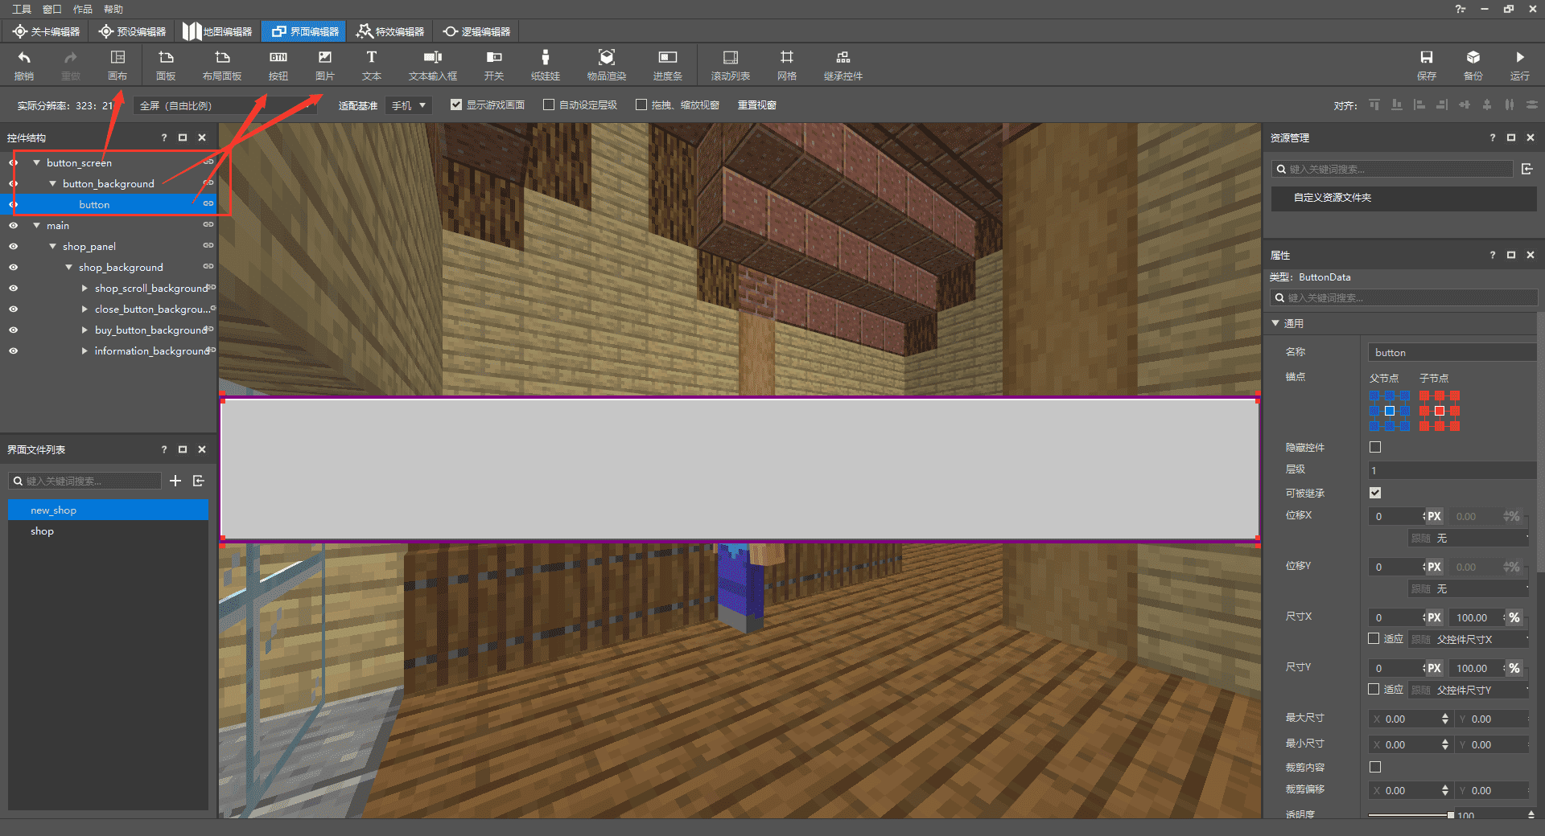Click the PX unit button for 位移X
Image resolution: width=1545 pixels, height=836 pixels.
pyautogui.click(x=1434, y=516)
